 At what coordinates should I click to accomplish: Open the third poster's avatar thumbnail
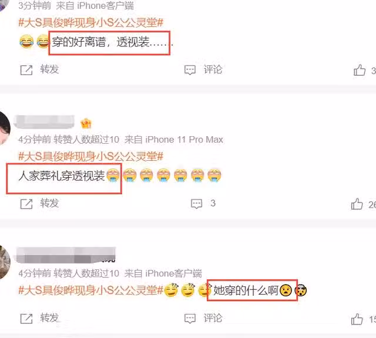(x=4, y=262)
